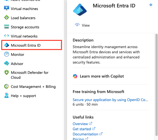Click the Useful links heading
158x140 pixels.
point(83,117)
